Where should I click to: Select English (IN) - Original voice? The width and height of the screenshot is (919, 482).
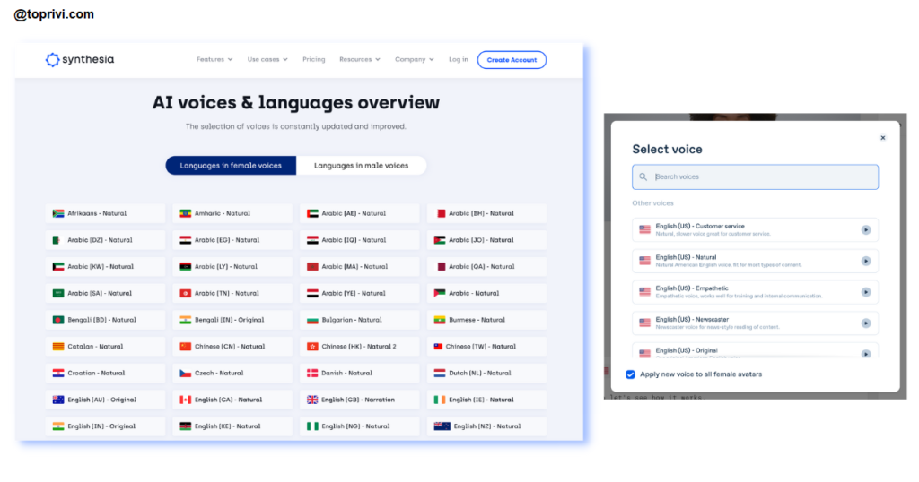point(106,426)
